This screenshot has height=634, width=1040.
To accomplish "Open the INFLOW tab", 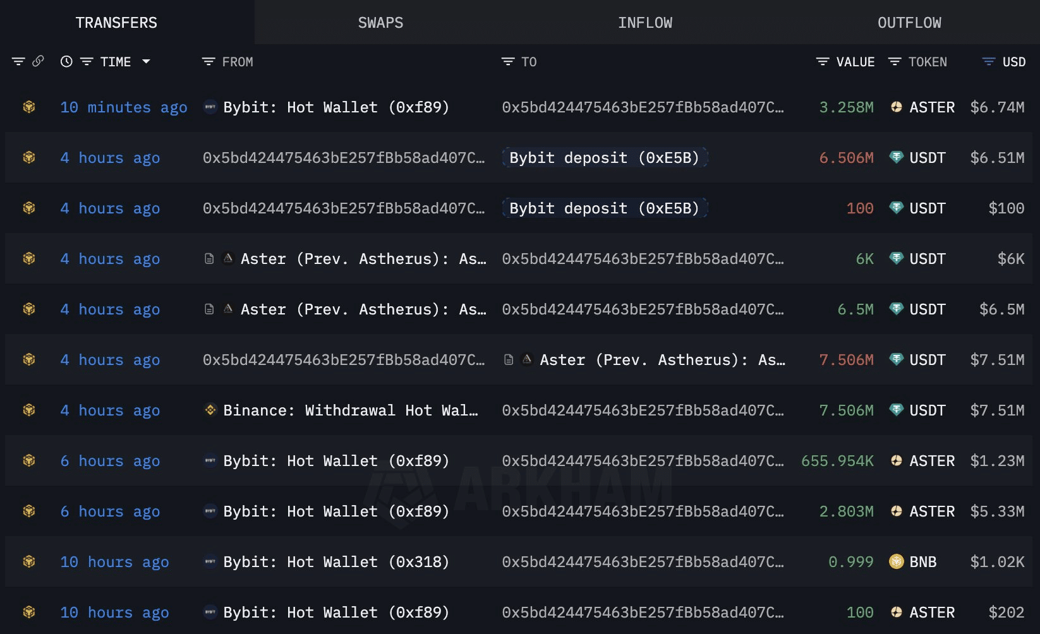I will 645,23.
